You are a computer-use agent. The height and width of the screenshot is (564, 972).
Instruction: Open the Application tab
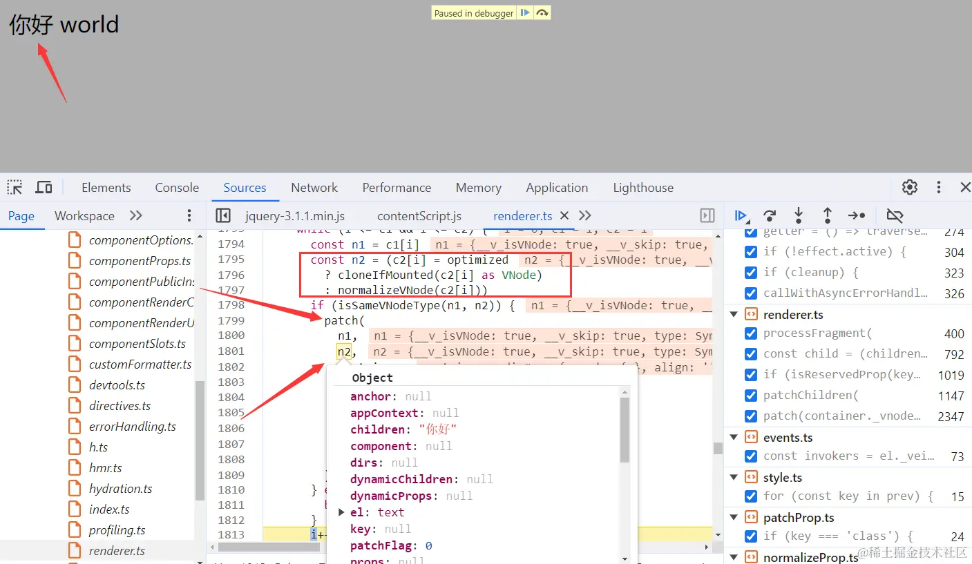tap(557, 187)
